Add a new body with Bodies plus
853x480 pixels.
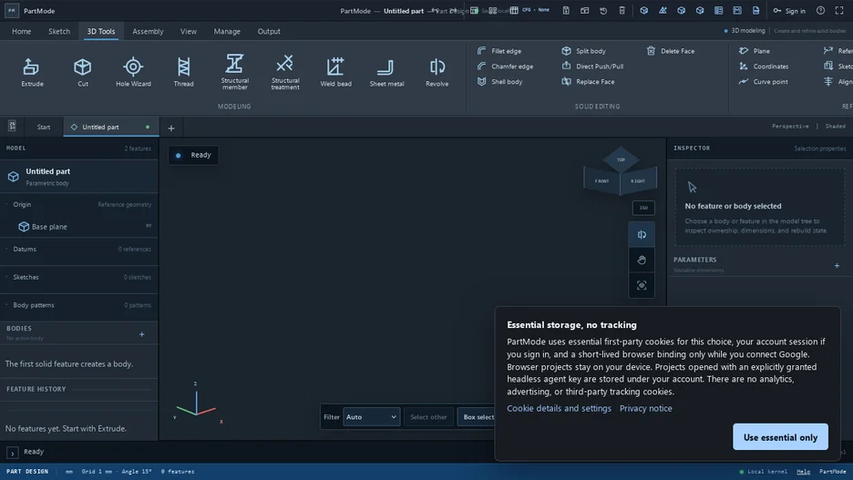coord(142,334)
